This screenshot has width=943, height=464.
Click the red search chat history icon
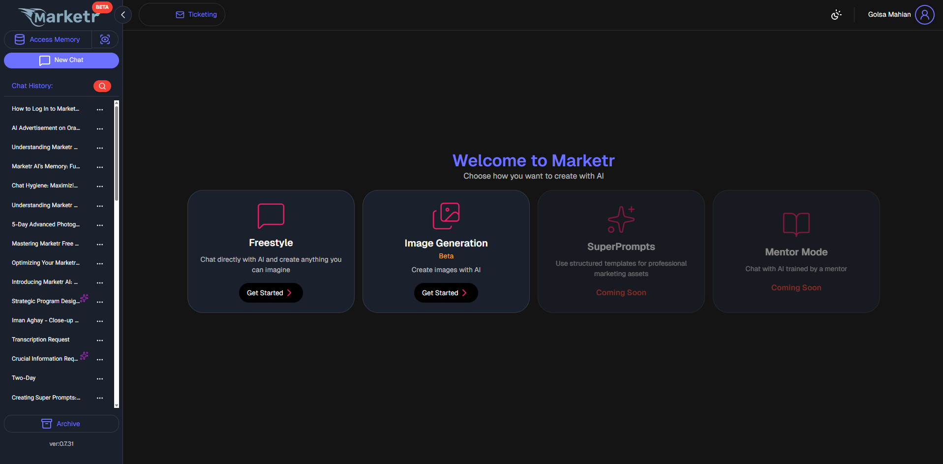tap(102, 86)
